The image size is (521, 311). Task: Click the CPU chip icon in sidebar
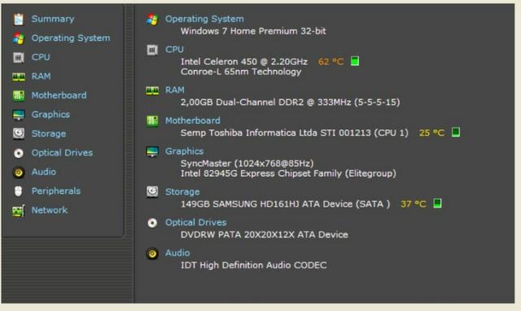point(19,58)
